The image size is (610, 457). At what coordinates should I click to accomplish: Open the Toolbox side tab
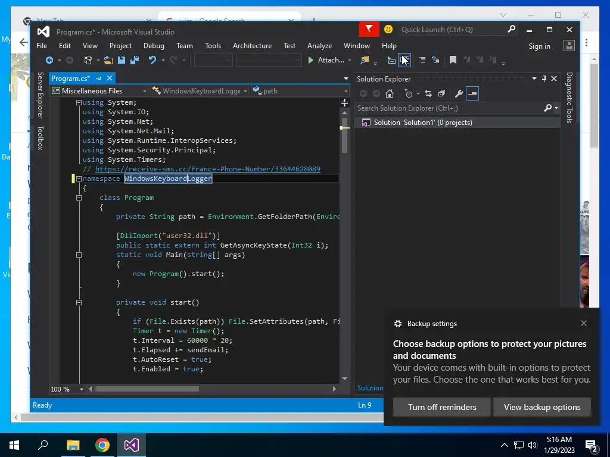click(x=40, y=138)
